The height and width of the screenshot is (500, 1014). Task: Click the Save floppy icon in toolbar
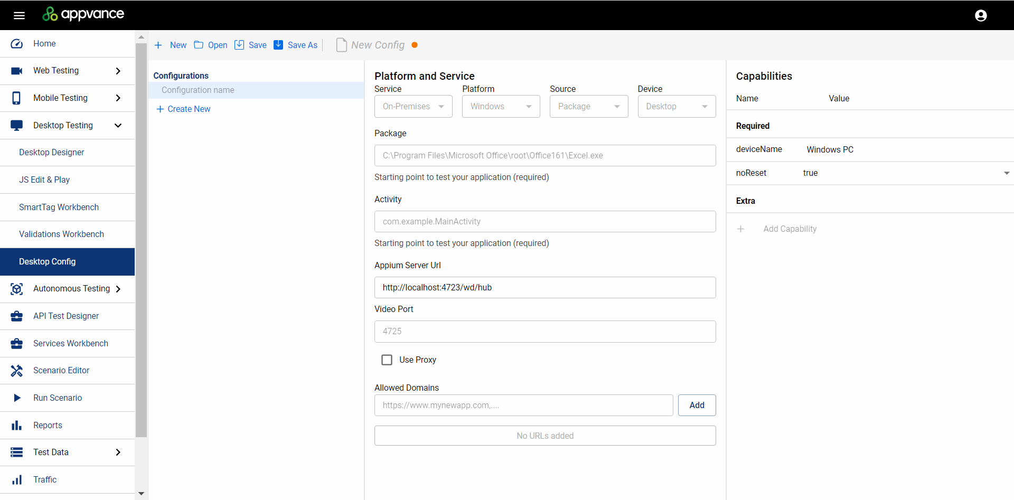[239, 45]
